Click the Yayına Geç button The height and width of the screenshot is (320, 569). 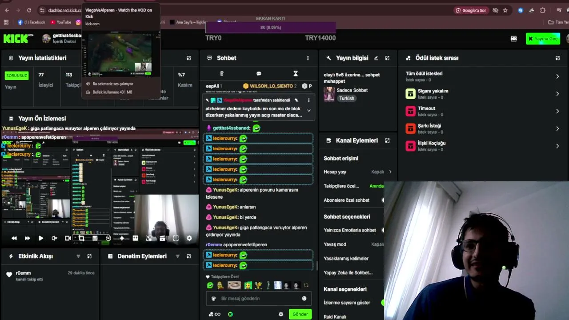[543, 39]
